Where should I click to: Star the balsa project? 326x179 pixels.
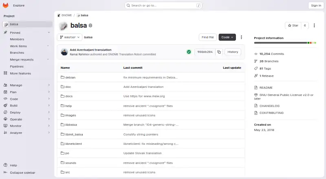(293, 25)
